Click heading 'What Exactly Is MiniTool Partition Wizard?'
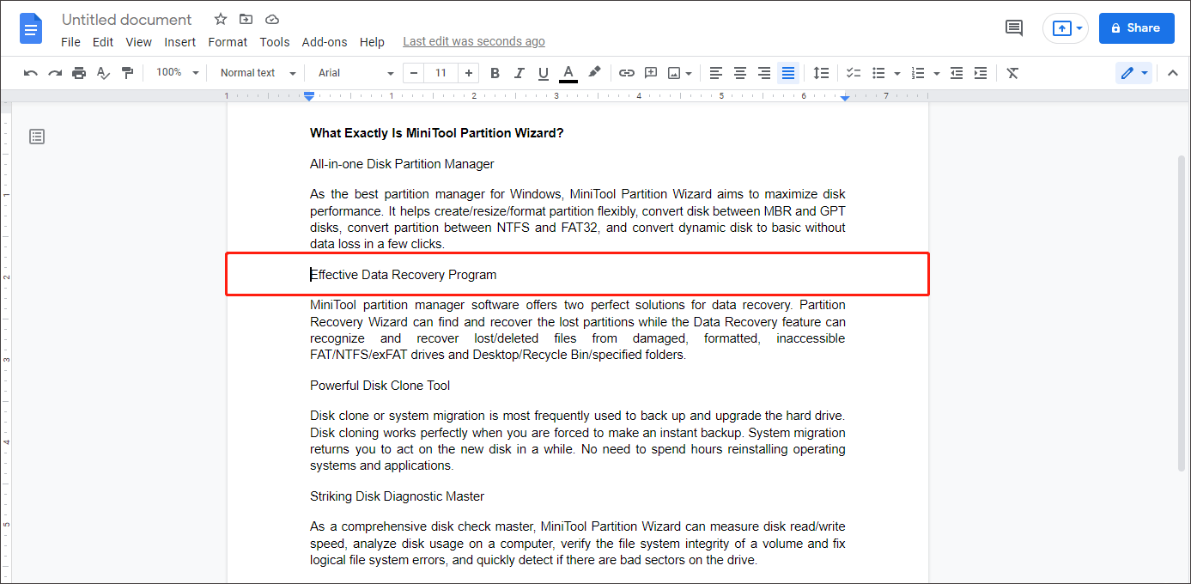The height and width of the screenshot is (584, 1191). coord(436,133)
